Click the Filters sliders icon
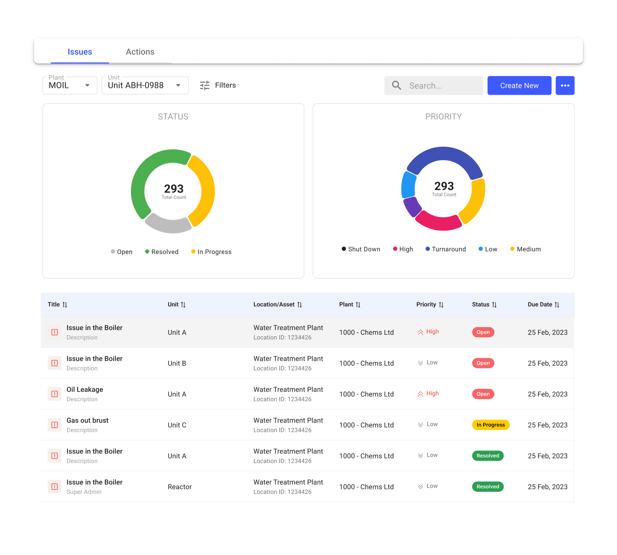This screenshot has width=617, height=555. 205,85
